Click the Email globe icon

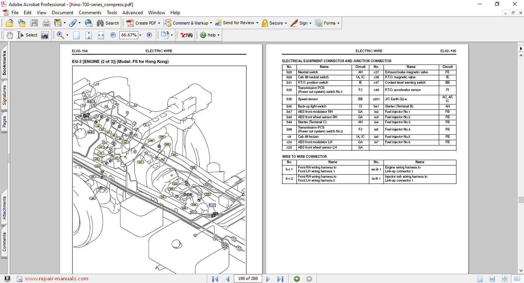88,23
